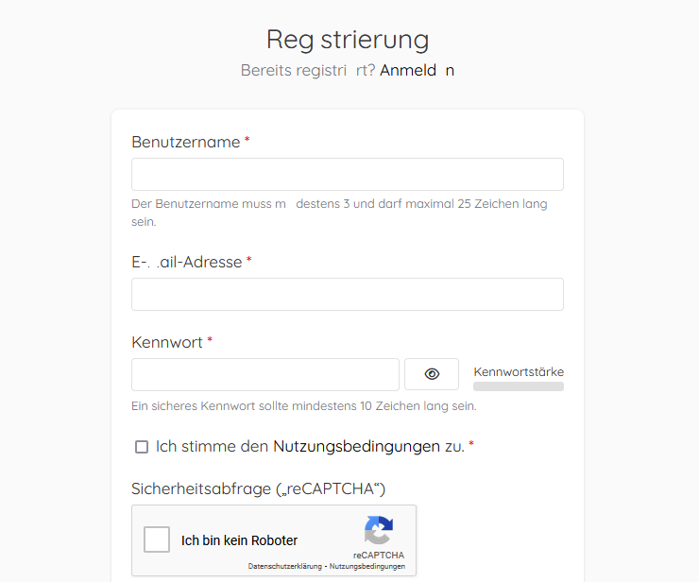Focus the Benutzername input field

(348, 175)
